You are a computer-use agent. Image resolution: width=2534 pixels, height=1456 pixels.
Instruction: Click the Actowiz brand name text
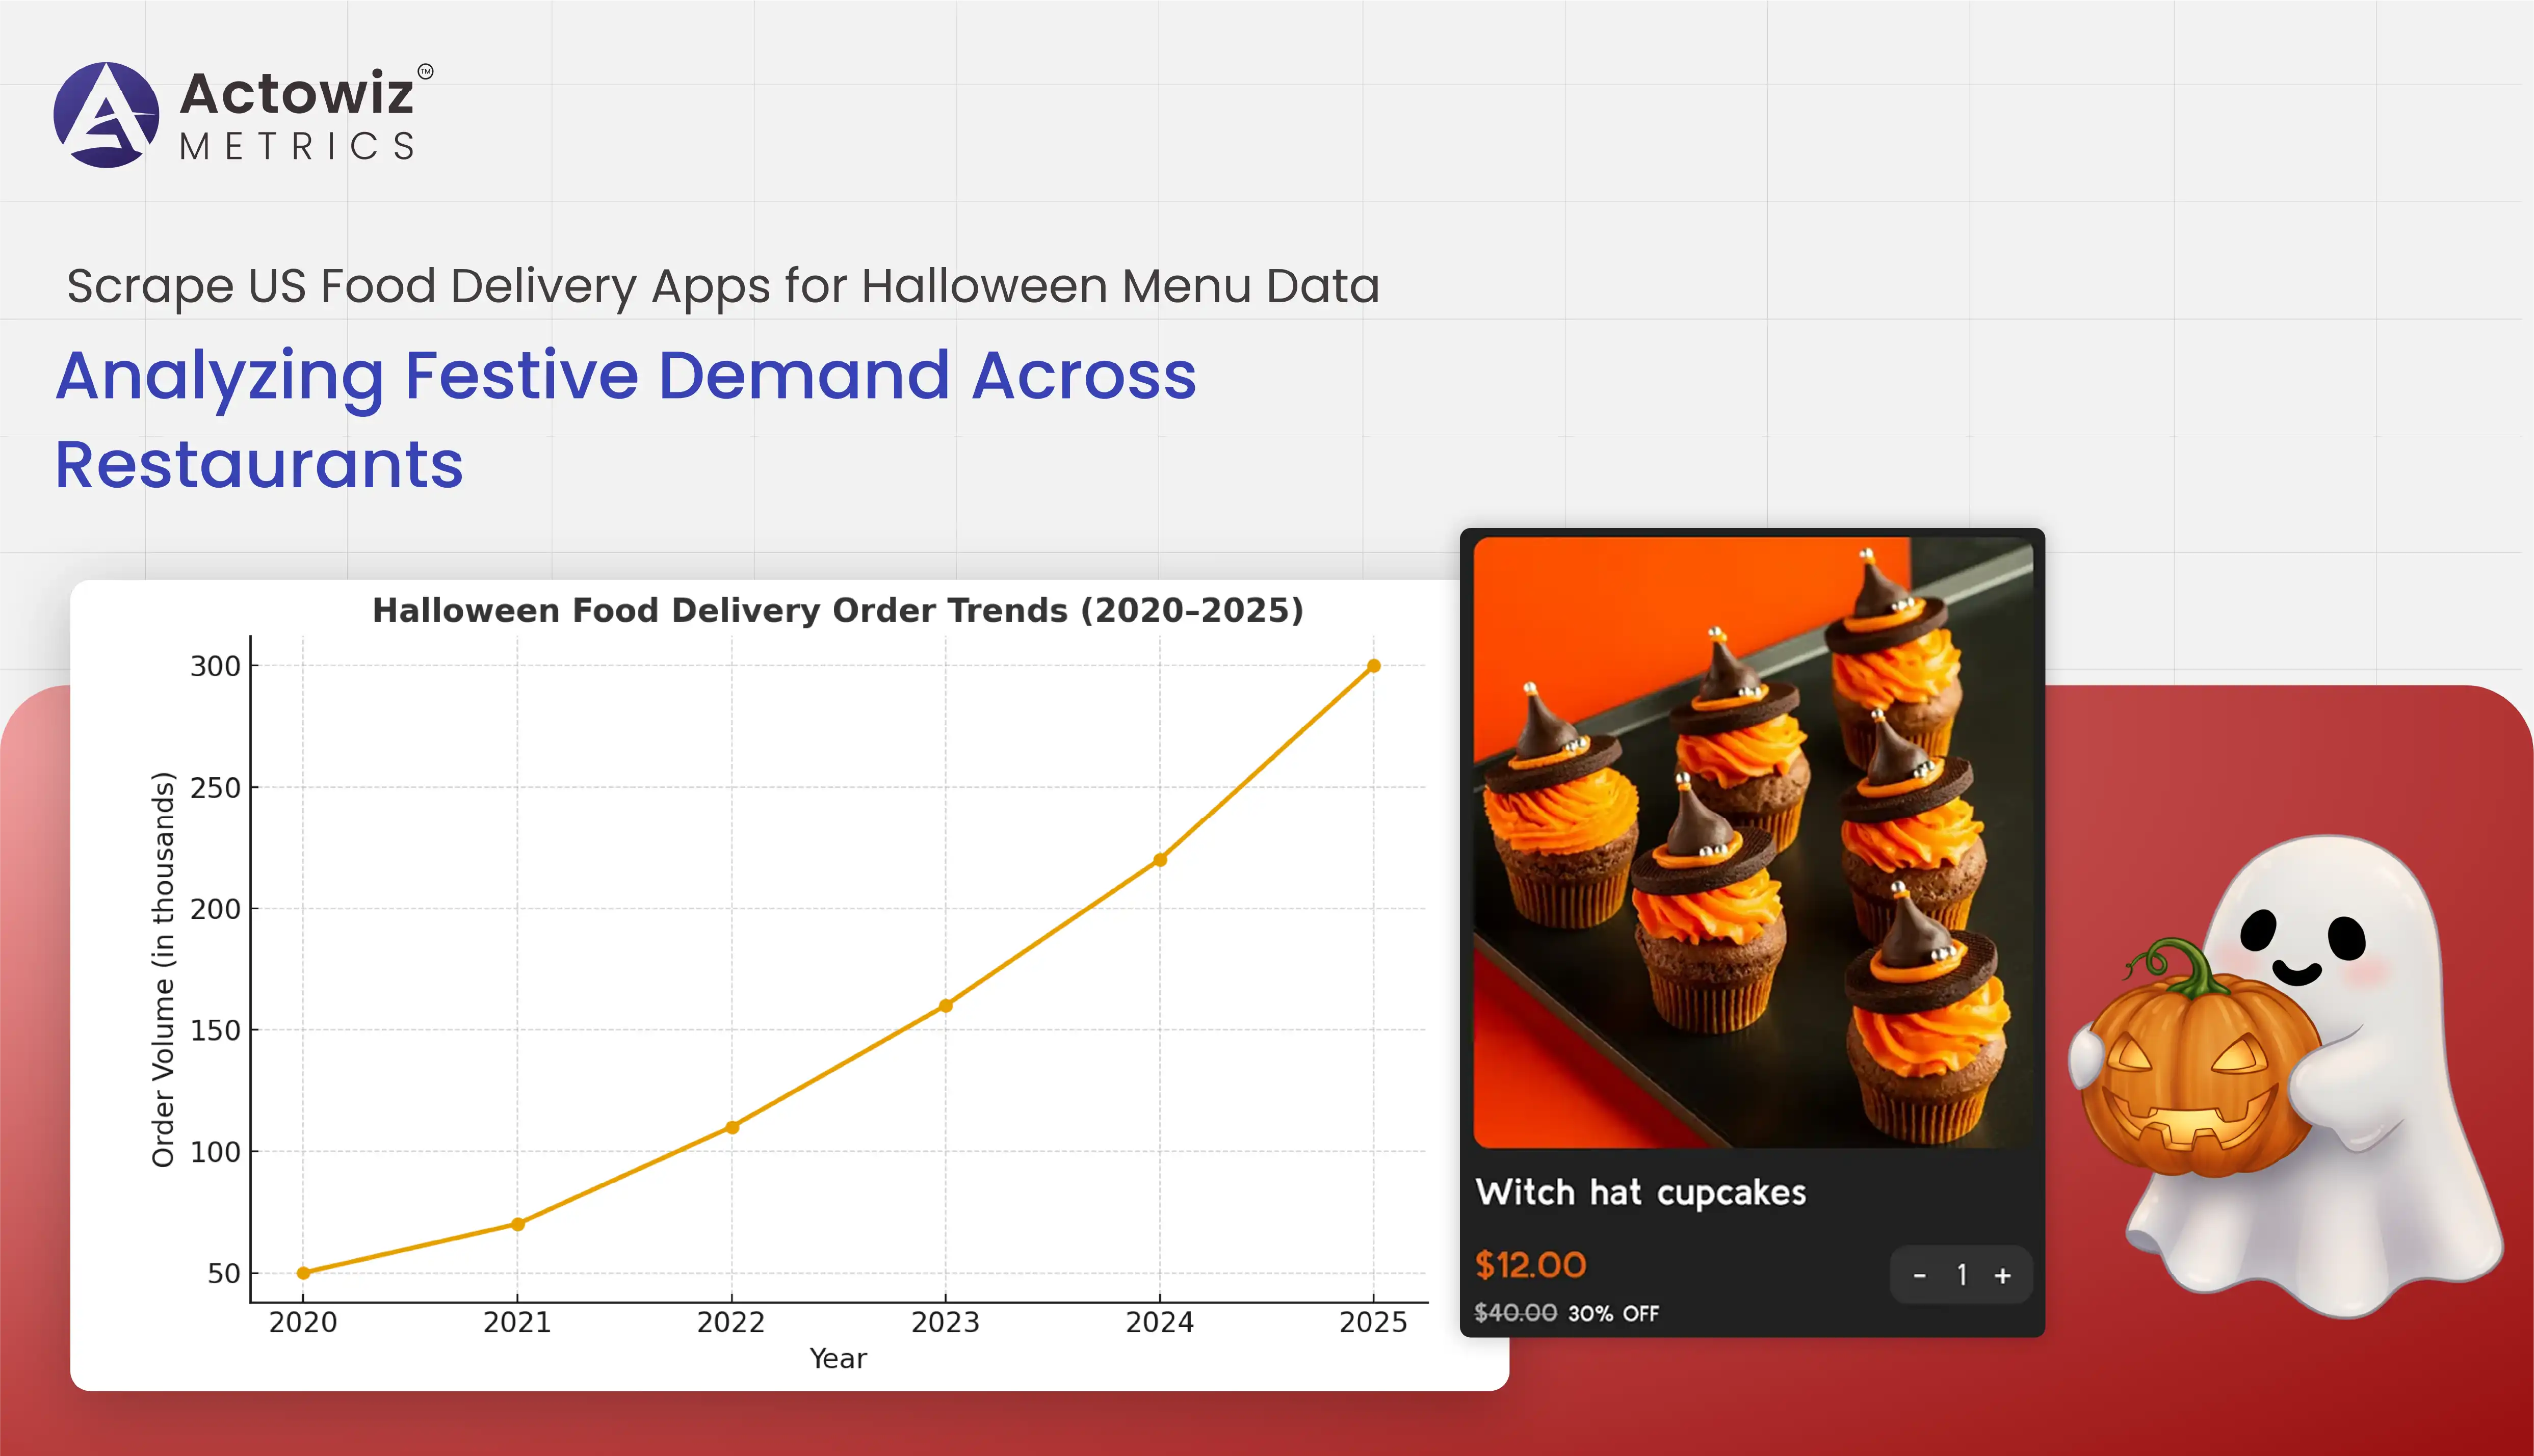click(296, 94)
